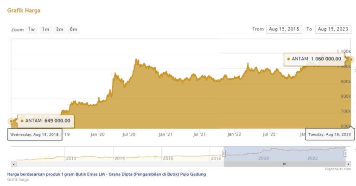Click the To date field
Viewport: 356px width, 186px height.
[x=333, y=29]
